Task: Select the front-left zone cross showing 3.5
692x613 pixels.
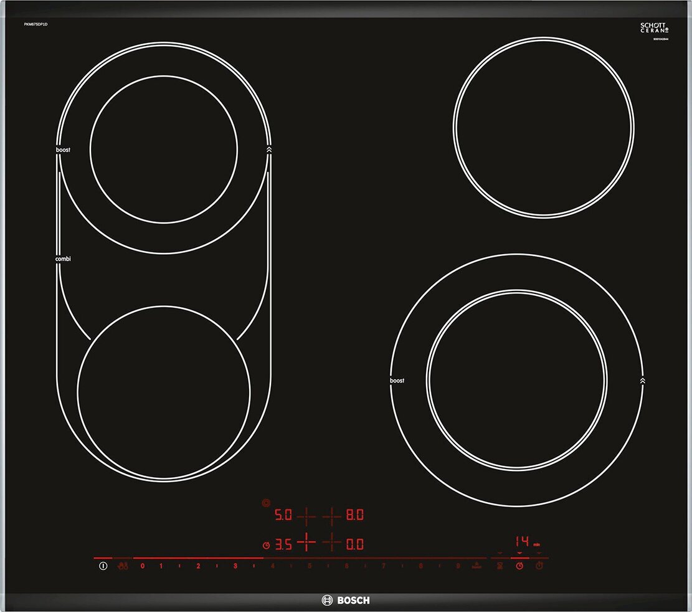Action: (x=306, y=543)
